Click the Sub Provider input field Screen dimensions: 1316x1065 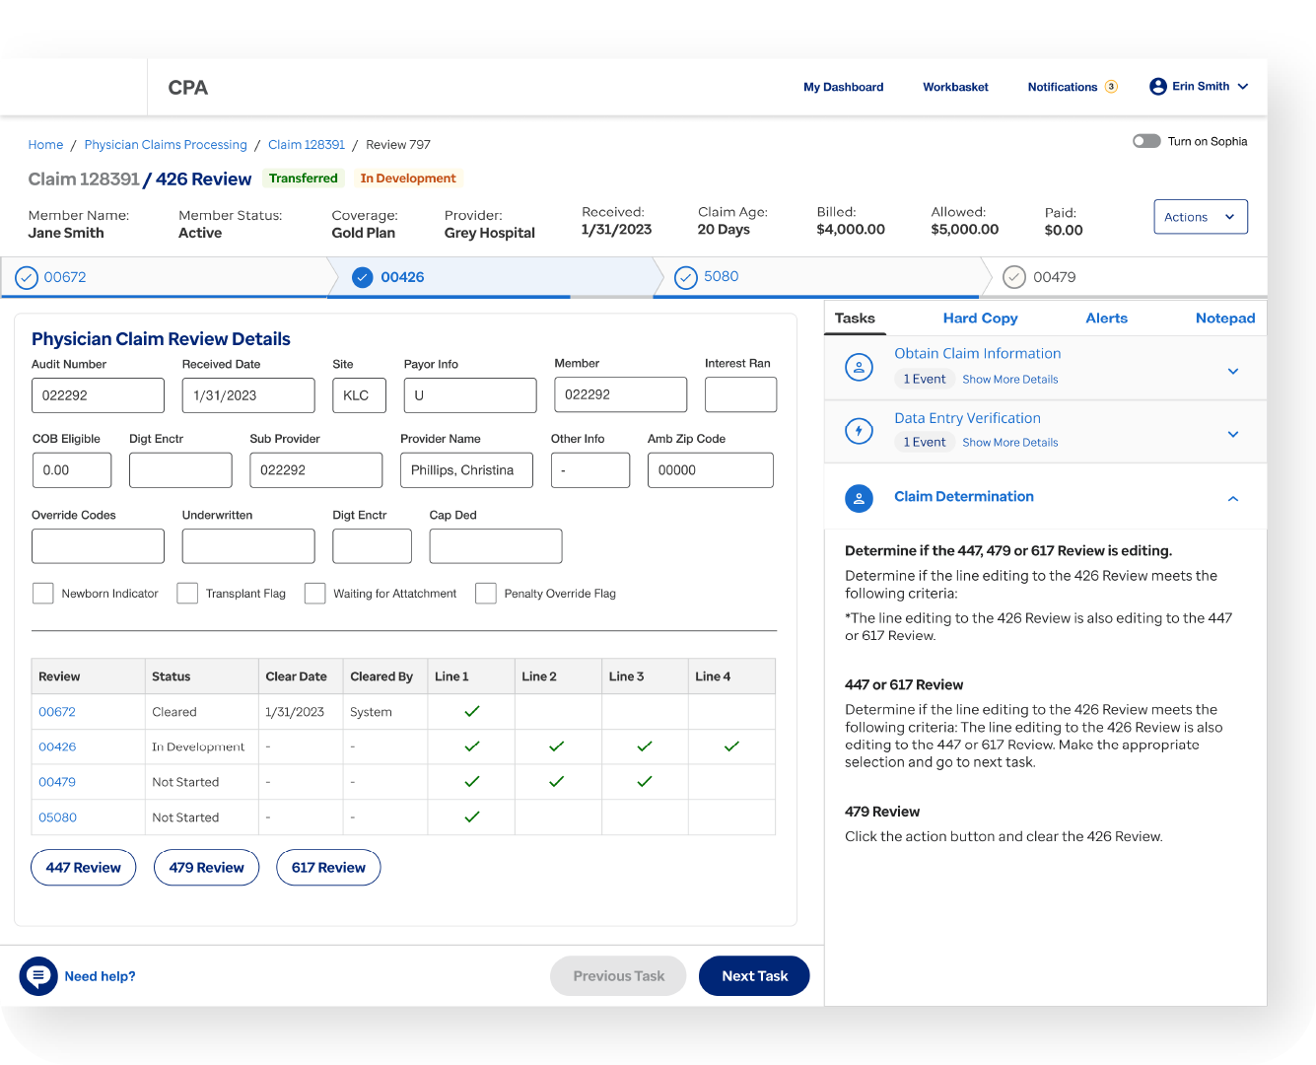point(315,470)
